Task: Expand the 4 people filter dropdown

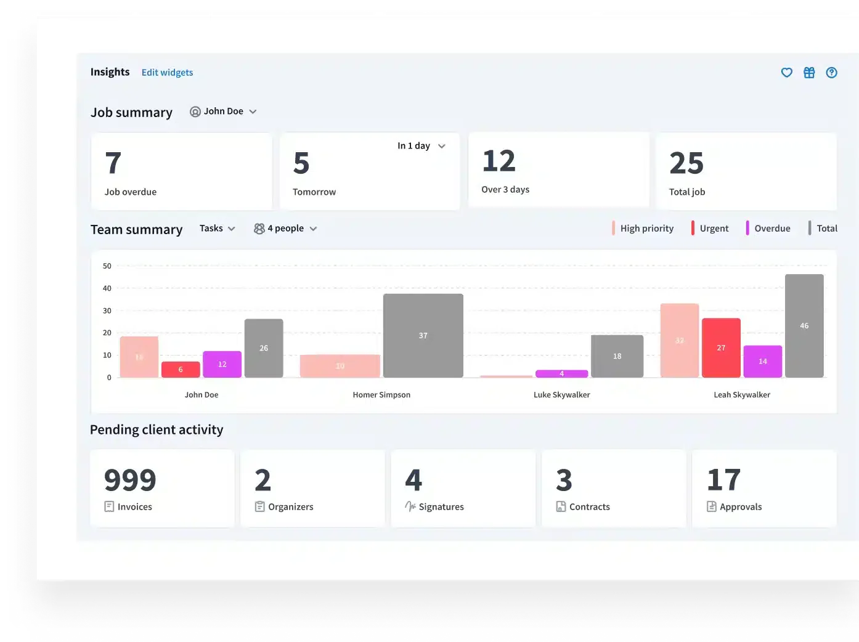Action: pos(285,229)
